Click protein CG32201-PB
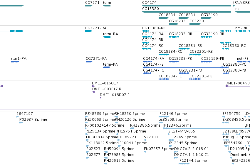 coord(195,79)
